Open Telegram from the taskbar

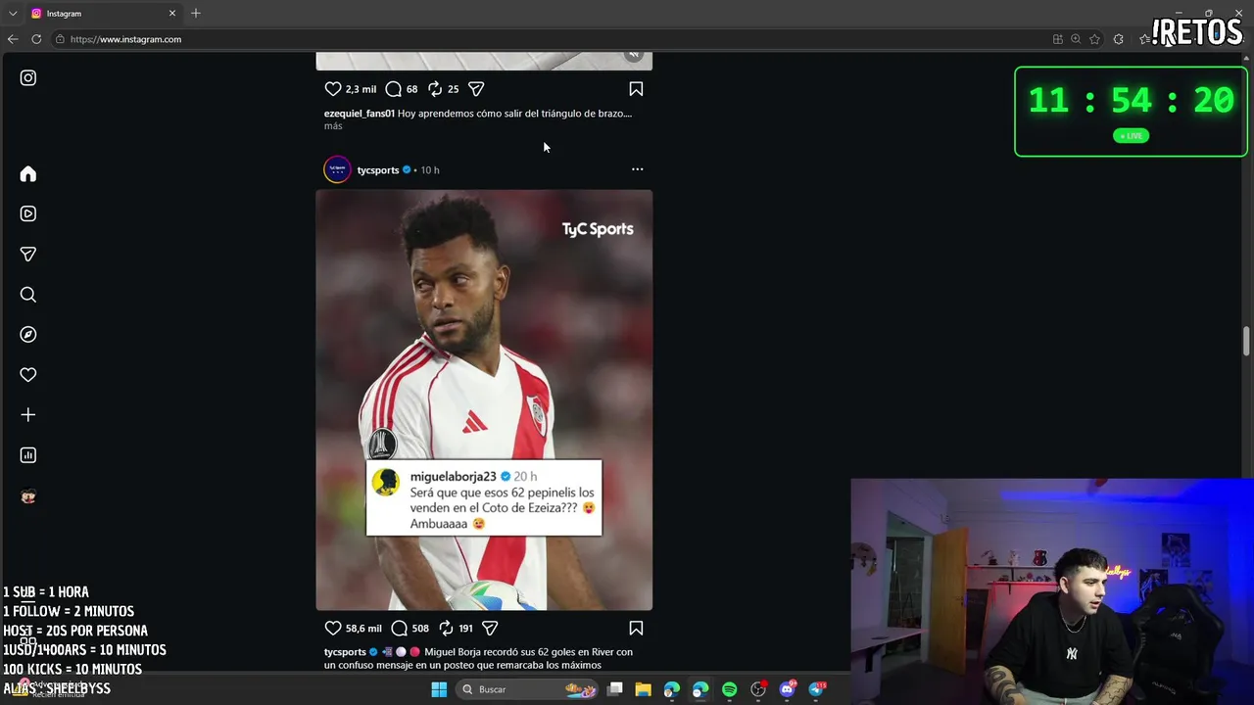[816, 689]
